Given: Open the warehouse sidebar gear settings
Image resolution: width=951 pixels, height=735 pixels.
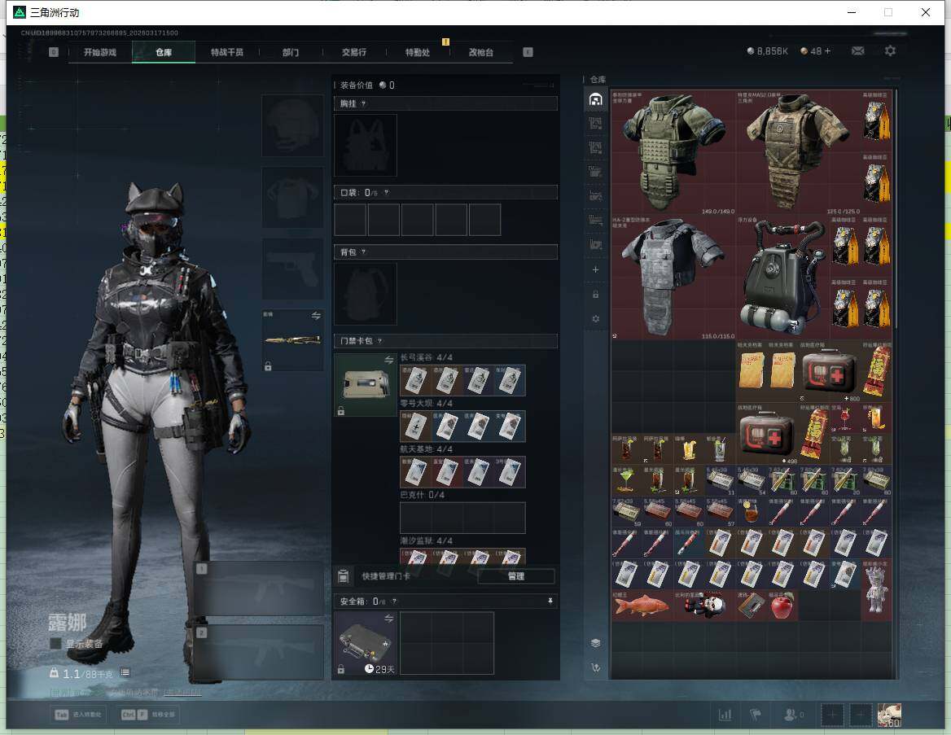Looking at the screenshot, I should click(x=595, y=318).
